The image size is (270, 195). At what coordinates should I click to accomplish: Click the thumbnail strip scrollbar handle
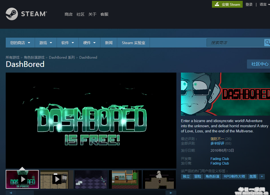click(x=25, y=193)
